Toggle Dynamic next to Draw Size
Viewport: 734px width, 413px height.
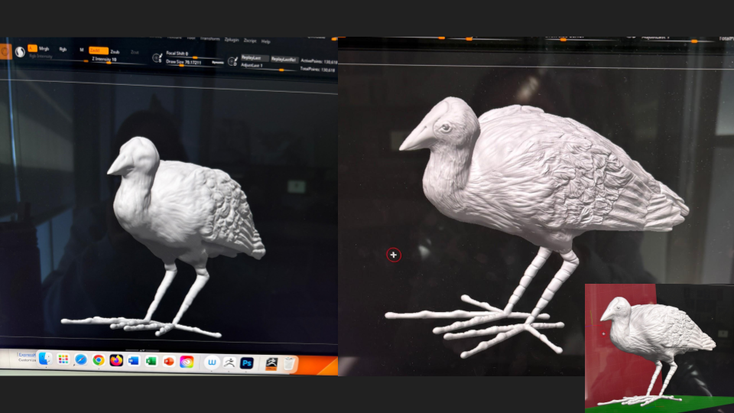217,62
